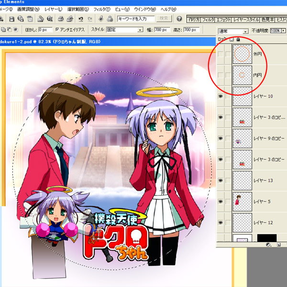Click the create new layer icon

278,244
